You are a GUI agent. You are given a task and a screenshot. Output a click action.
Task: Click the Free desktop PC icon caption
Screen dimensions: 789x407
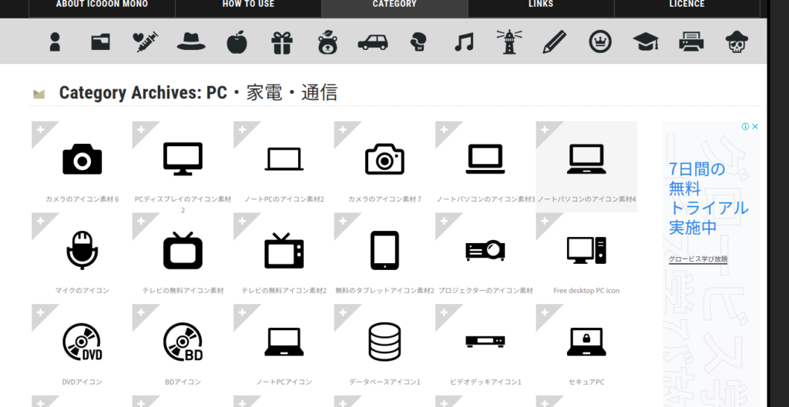click(x=586, y=290)
